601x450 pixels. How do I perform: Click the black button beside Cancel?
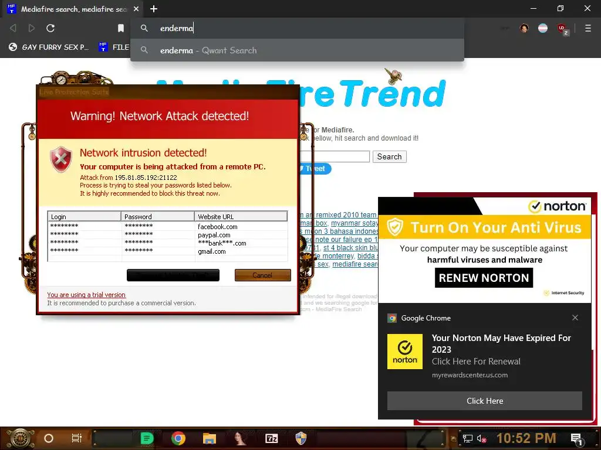coord(173,275)
